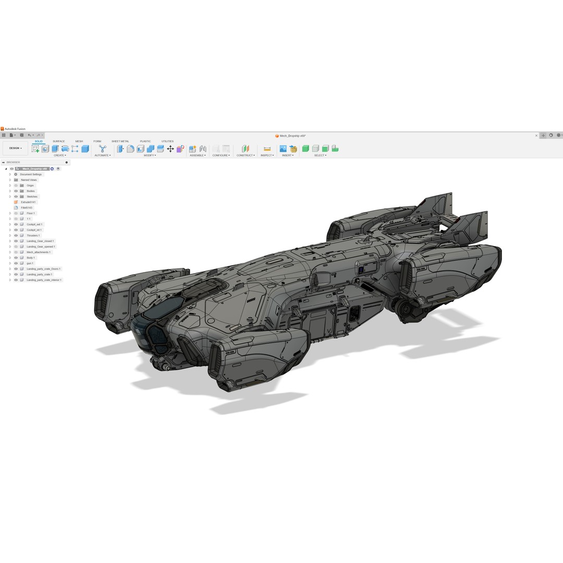Select the Rectangular Pattern tool
The height and width of the screenshot is (563, 563).
pos(75,149)
